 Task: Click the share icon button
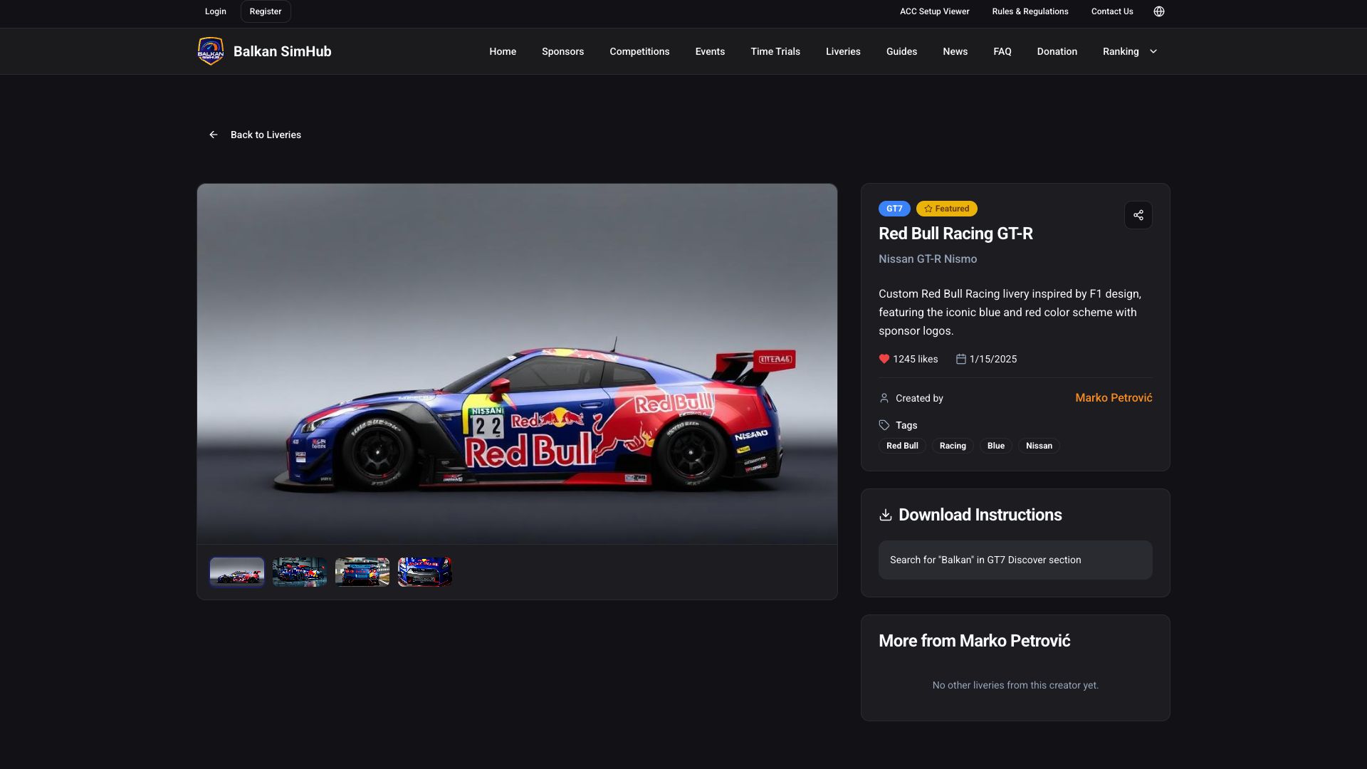click(x=1138, y=215)
